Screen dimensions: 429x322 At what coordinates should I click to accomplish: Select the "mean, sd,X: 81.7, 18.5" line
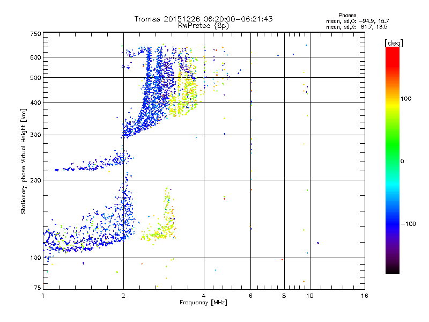pos(357,27)
